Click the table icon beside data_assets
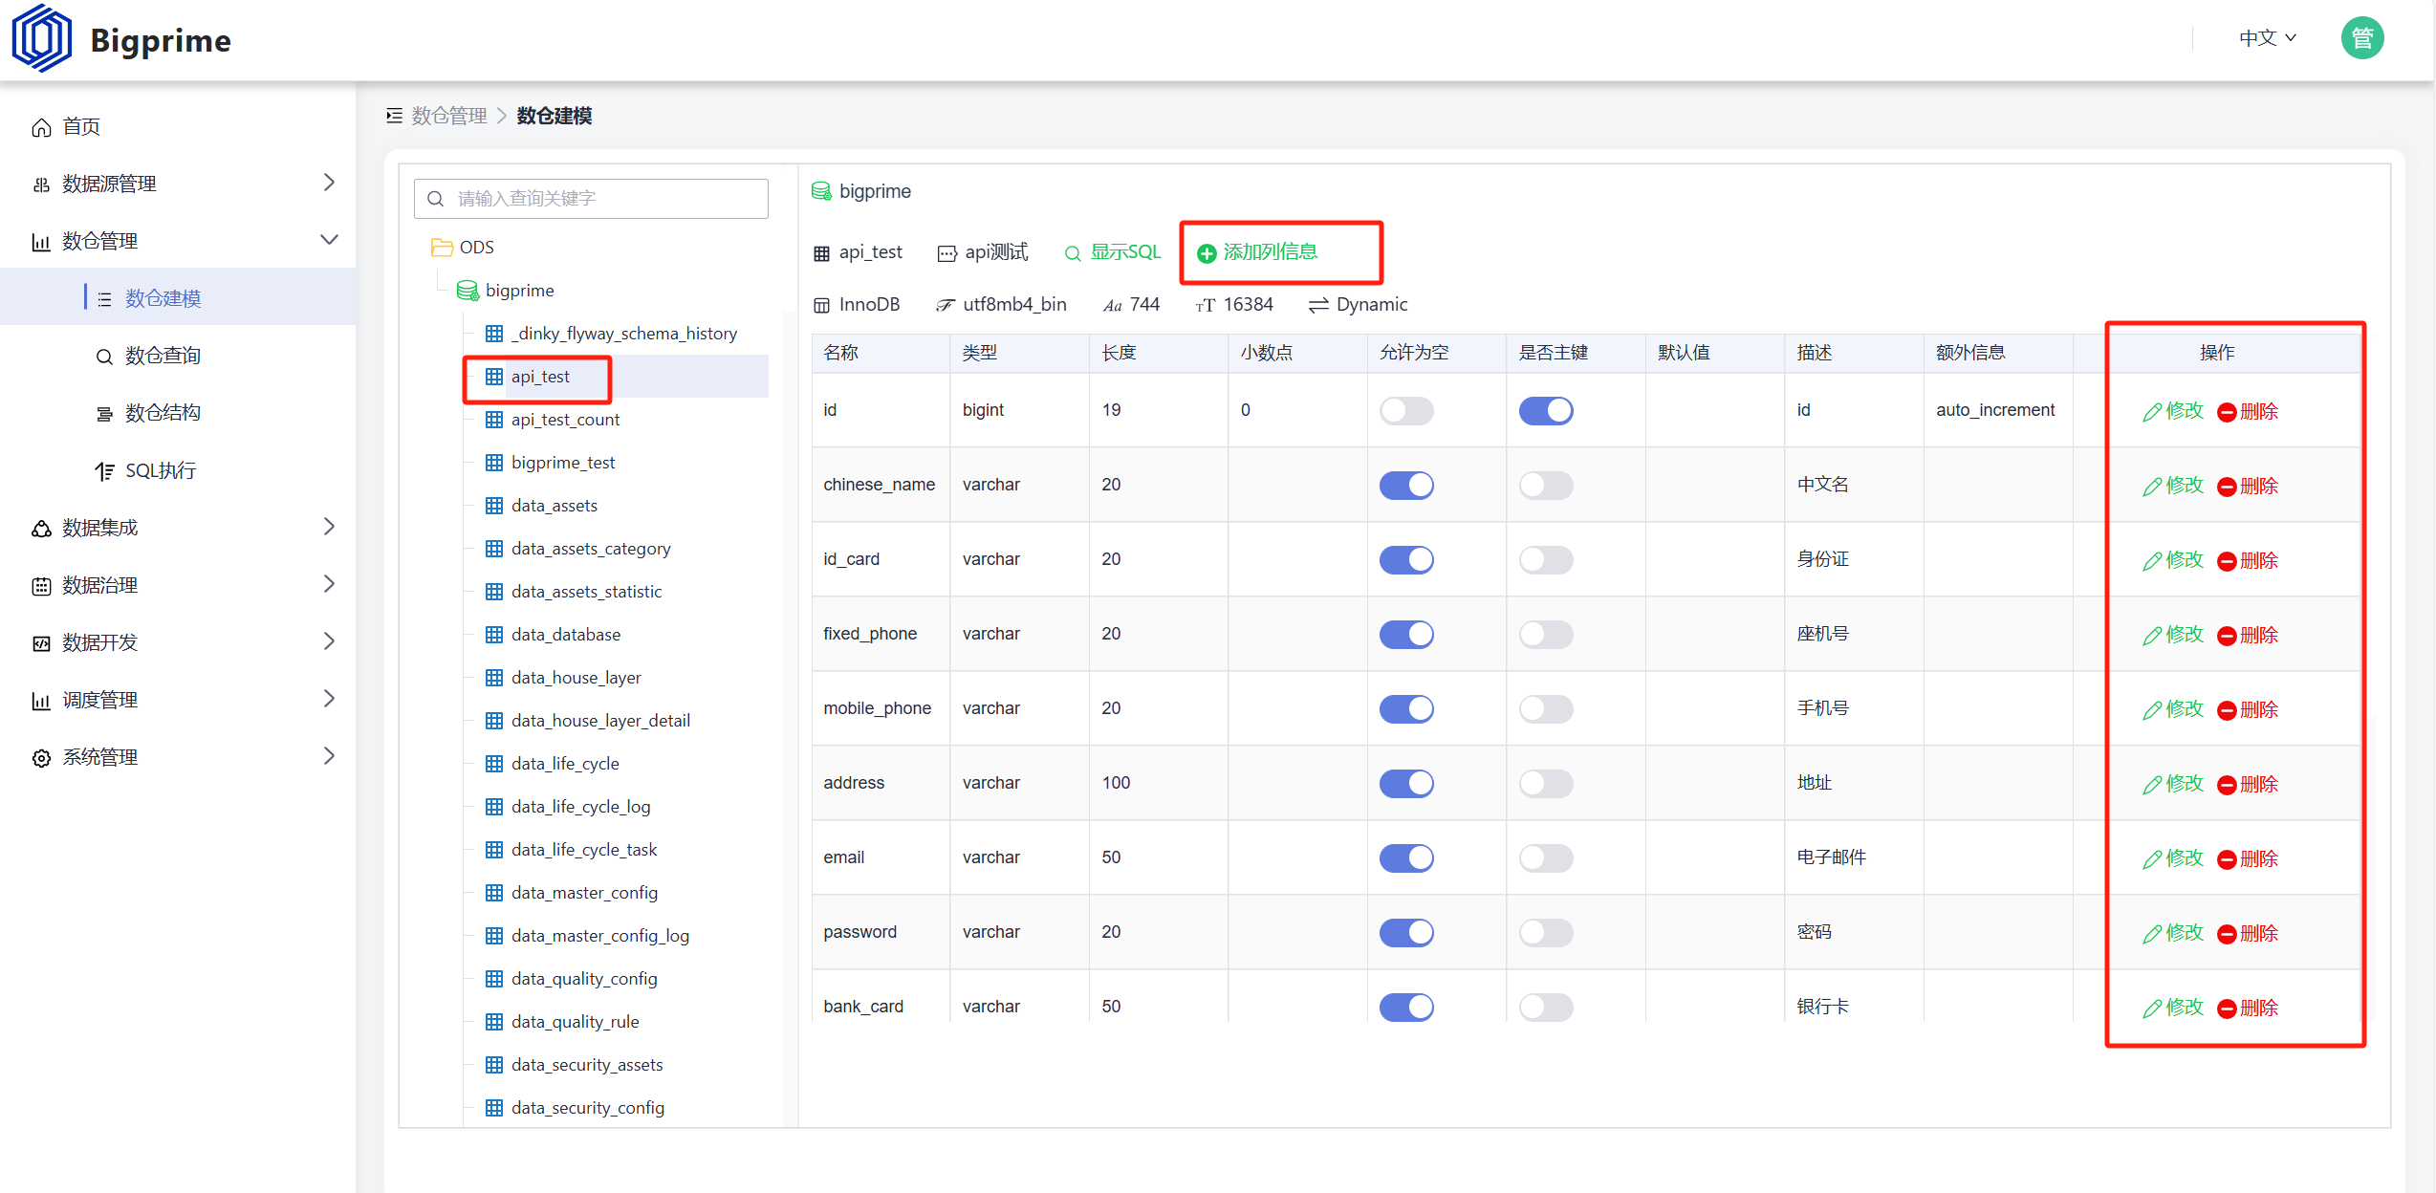This screenshot has width=2436, height=1193. (x=494, y=506)
